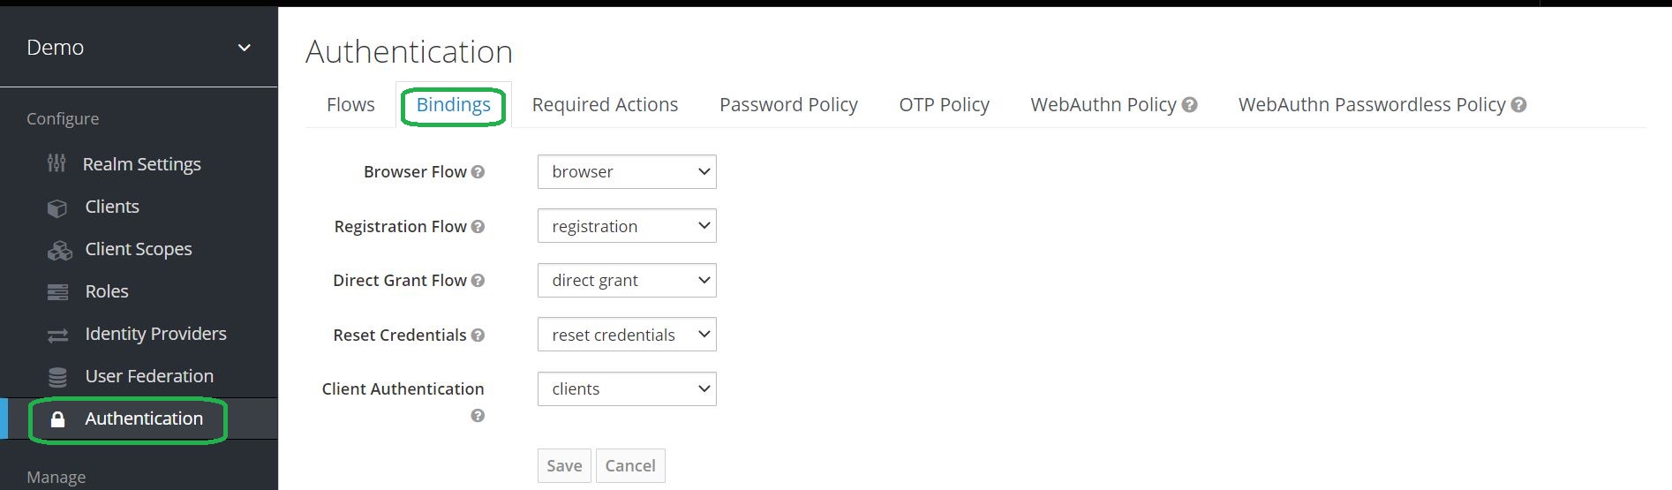Click the Client Scopes cubes icon
This screenshot has width=1672, height=490.
(59, 250)
